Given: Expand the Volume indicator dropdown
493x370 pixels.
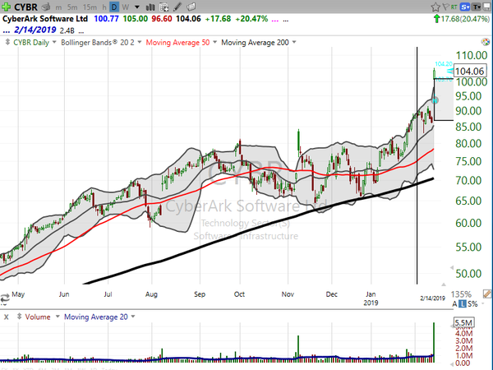Looking at the screenshot, I should (x=58, y=317).
